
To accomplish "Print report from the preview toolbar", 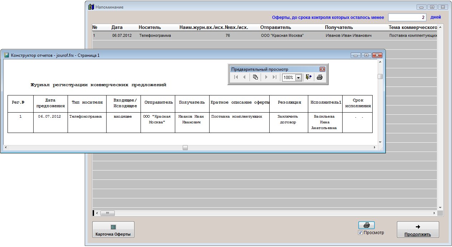I will 320,77.
